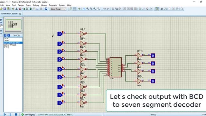
Task: Click the X-Mirror horizontal flip icon
Action: point(1,31)
